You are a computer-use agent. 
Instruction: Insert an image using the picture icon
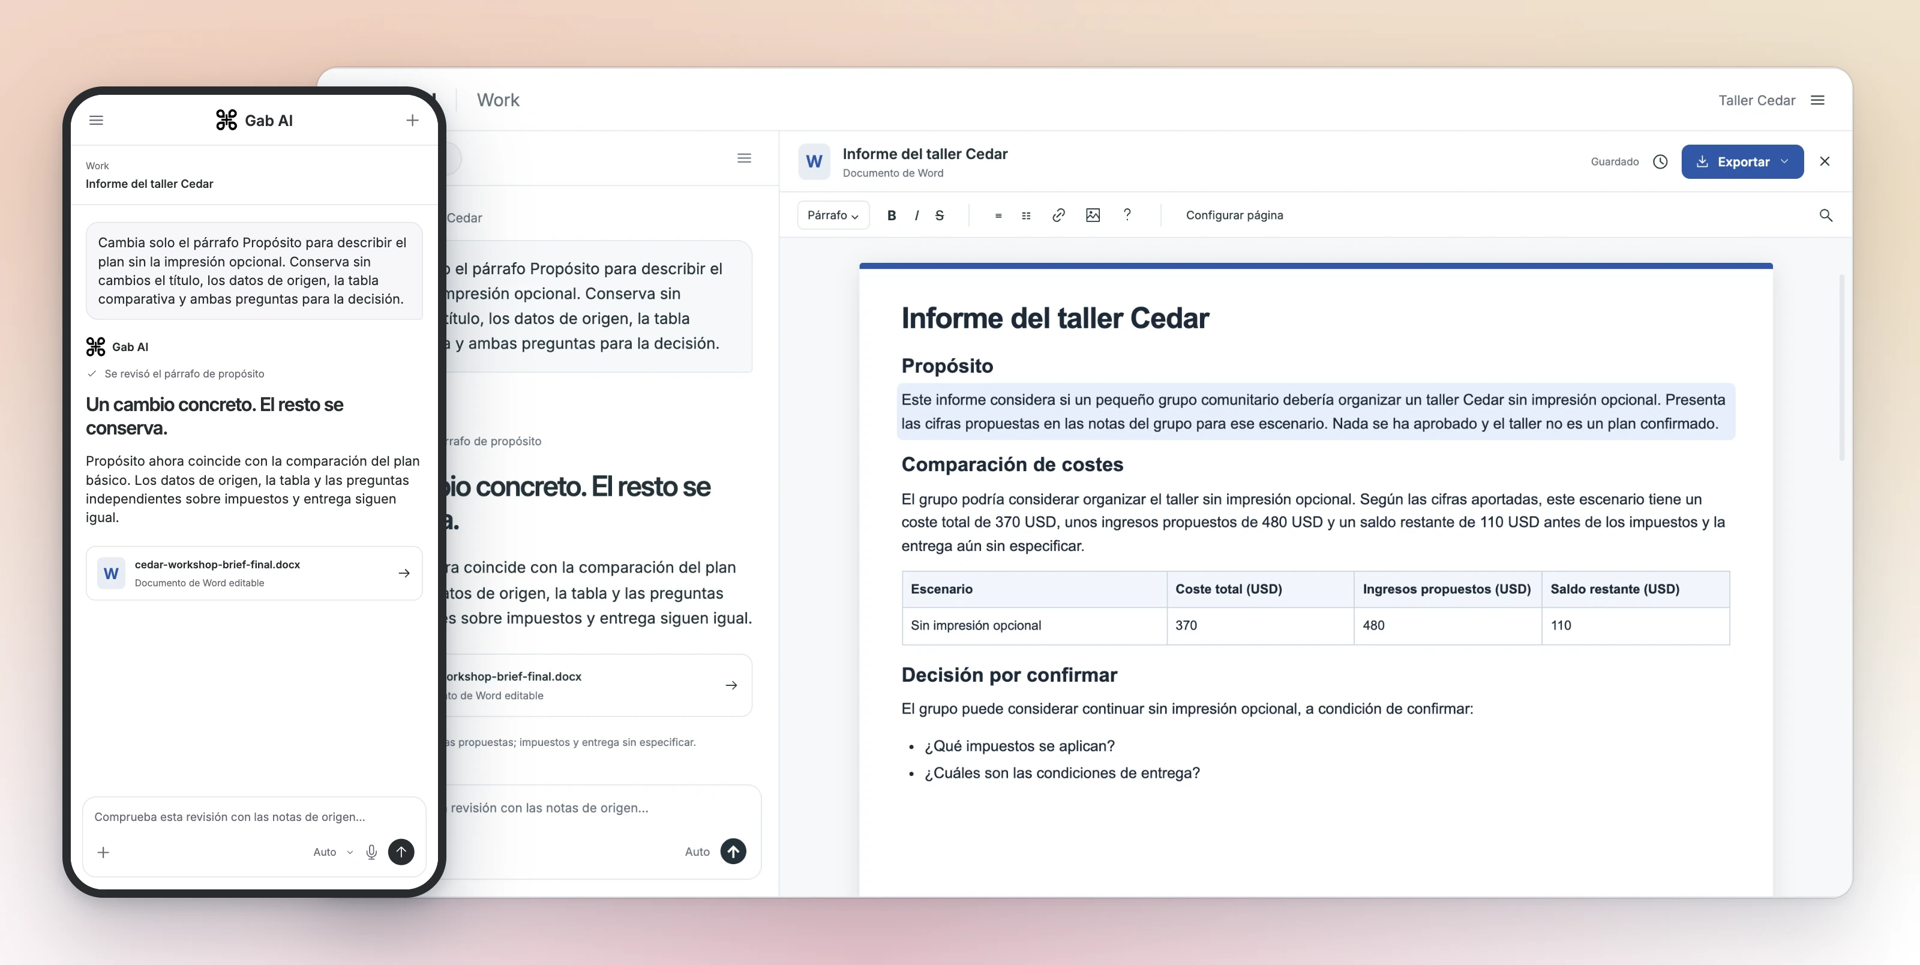1093,215
